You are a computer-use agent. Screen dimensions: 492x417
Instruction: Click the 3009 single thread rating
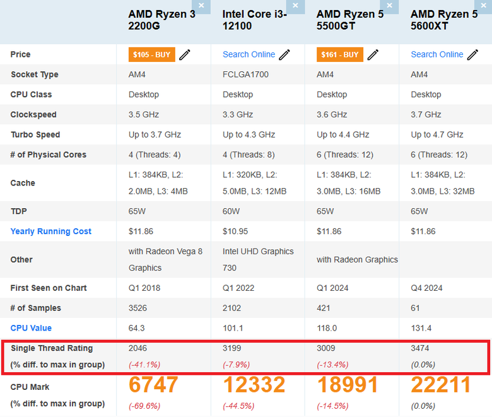(326, 348)
